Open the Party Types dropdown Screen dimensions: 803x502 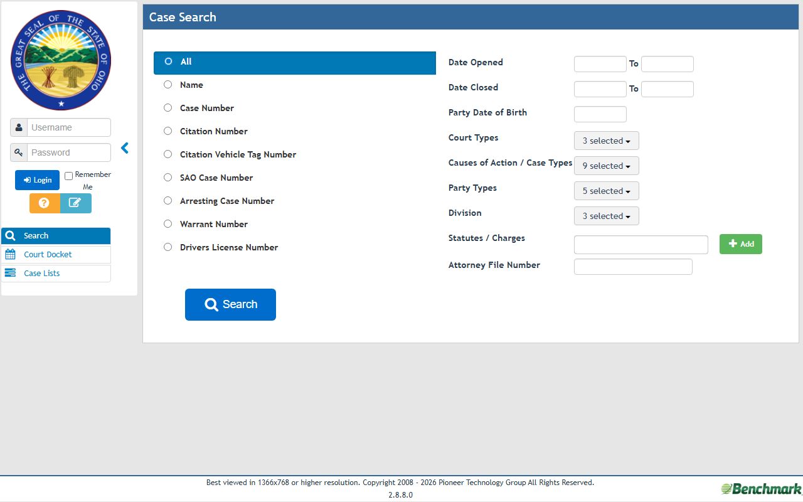pos(607,191)
